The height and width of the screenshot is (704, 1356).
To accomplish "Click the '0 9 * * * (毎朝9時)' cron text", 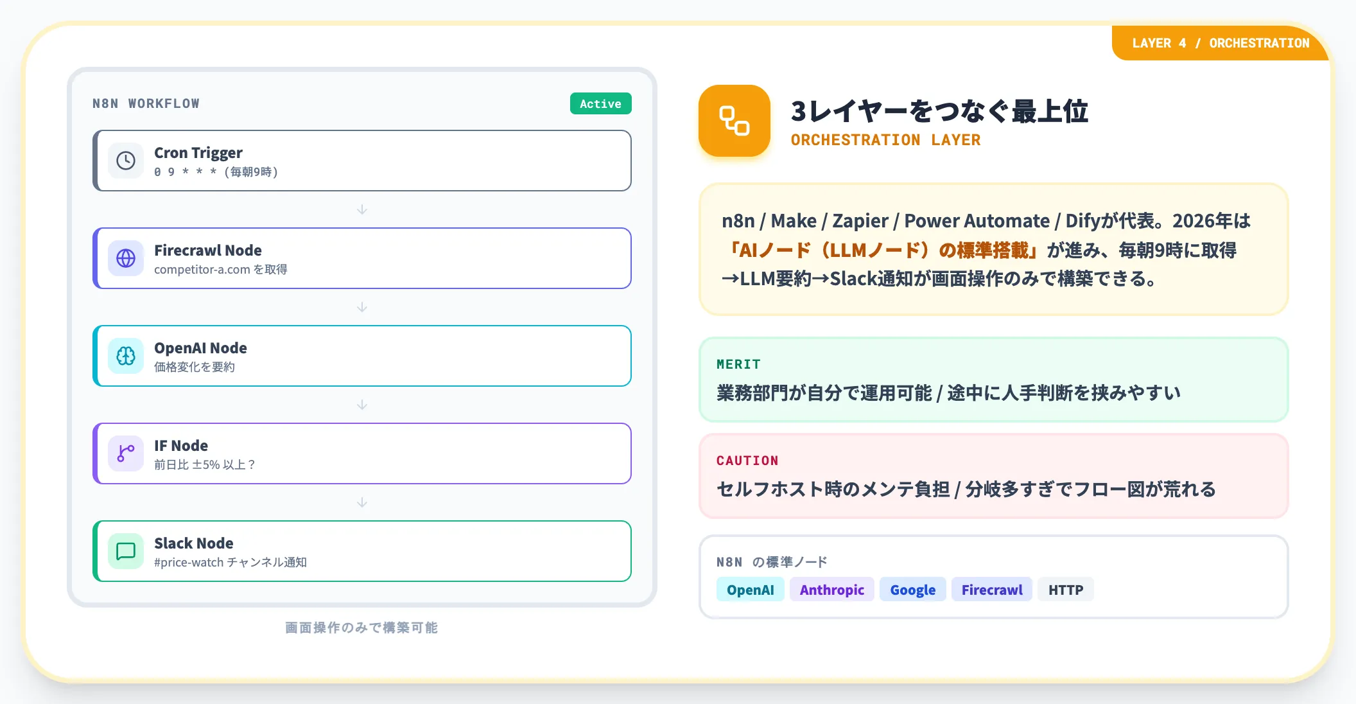I will tap(216, 172).
